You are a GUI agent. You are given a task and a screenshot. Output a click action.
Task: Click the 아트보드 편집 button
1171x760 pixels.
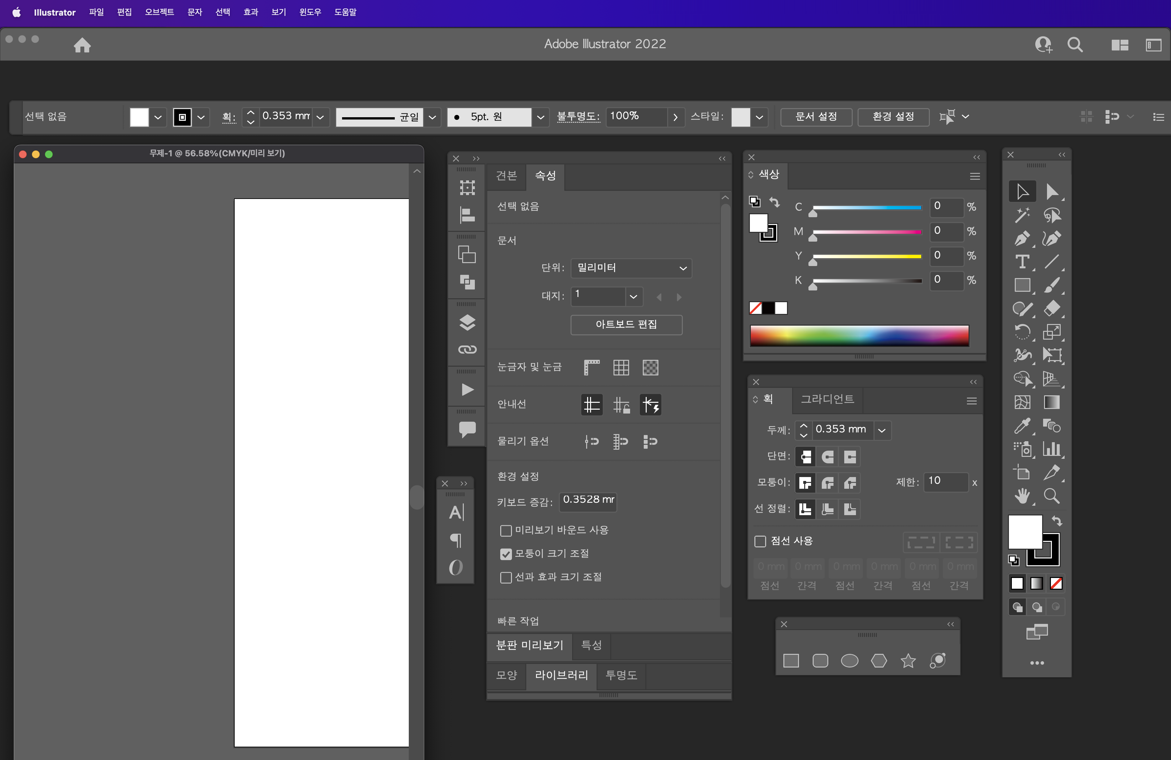[626, 324]
